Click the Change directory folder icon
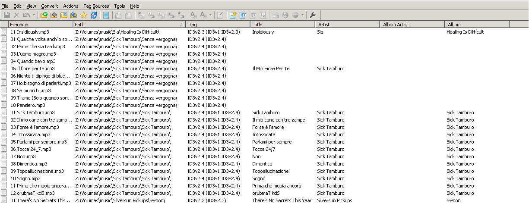529x203 pixels. 43,15
